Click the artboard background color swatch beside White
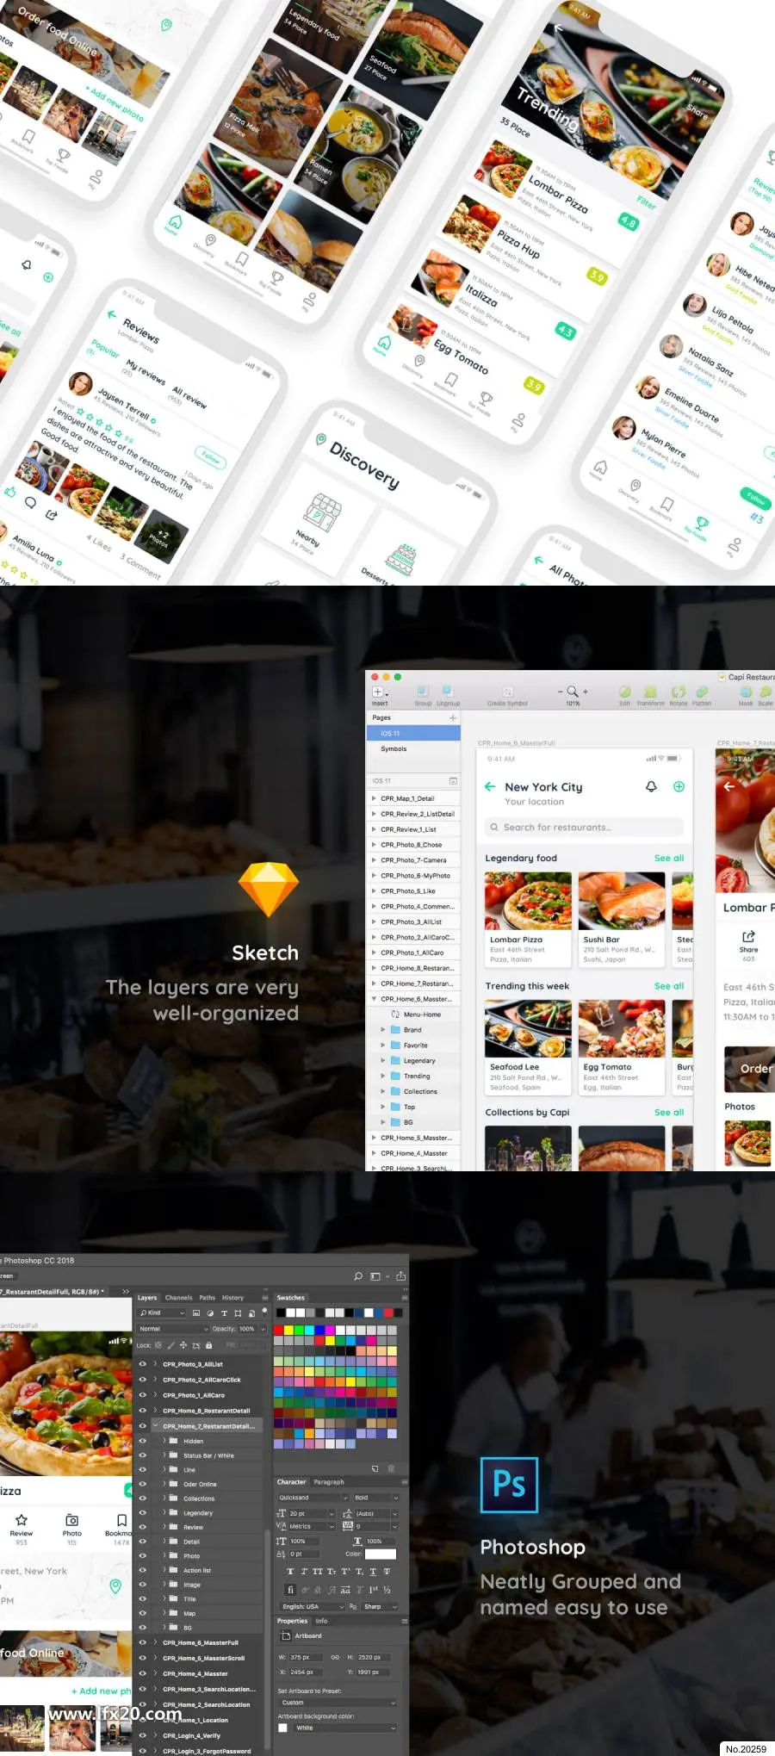Screen dimensions: 775x1756 282,1728
